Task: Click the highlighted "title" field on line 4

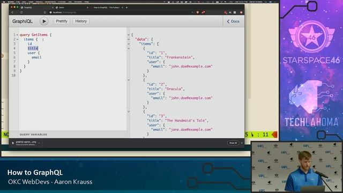Action: pyautogui.click(x=33, y=48)
